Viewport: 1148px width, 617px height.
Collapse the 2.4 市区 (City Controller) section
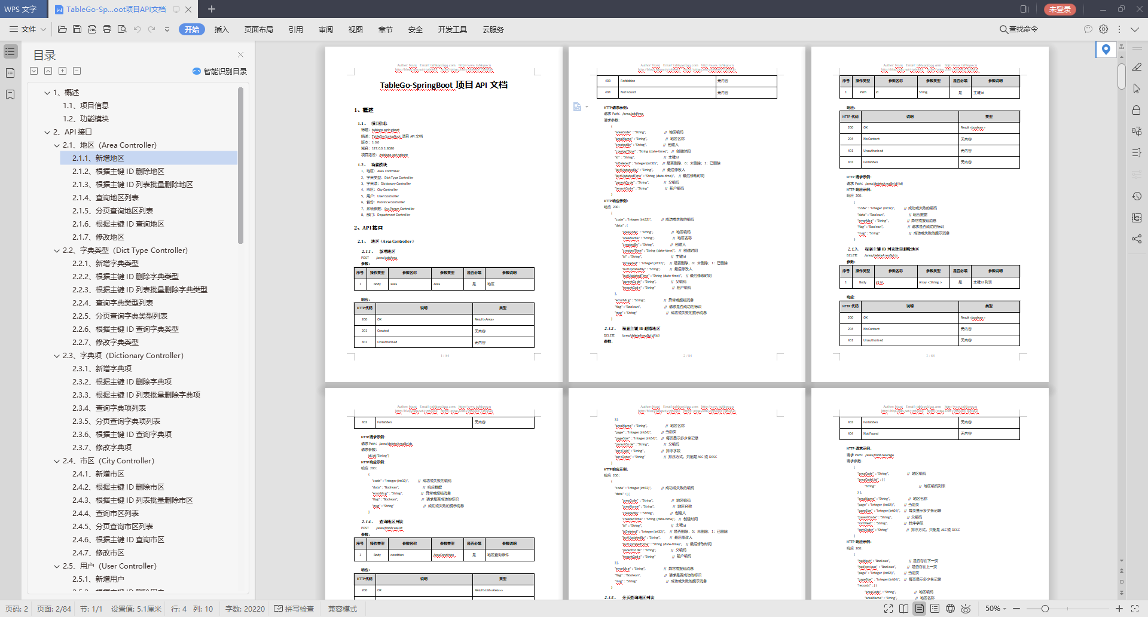coord(57,461)
